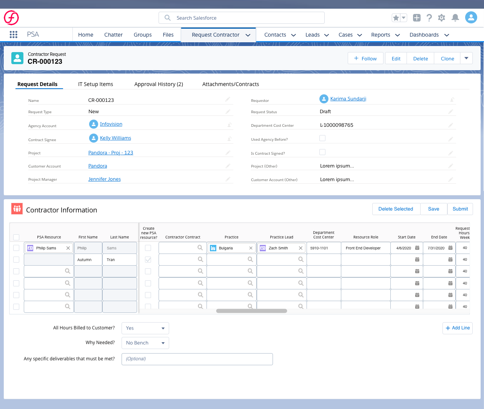This screenshot has width=484, height=409.
Task: Toggle the select-all checkbox in table header
Action: 16,237
